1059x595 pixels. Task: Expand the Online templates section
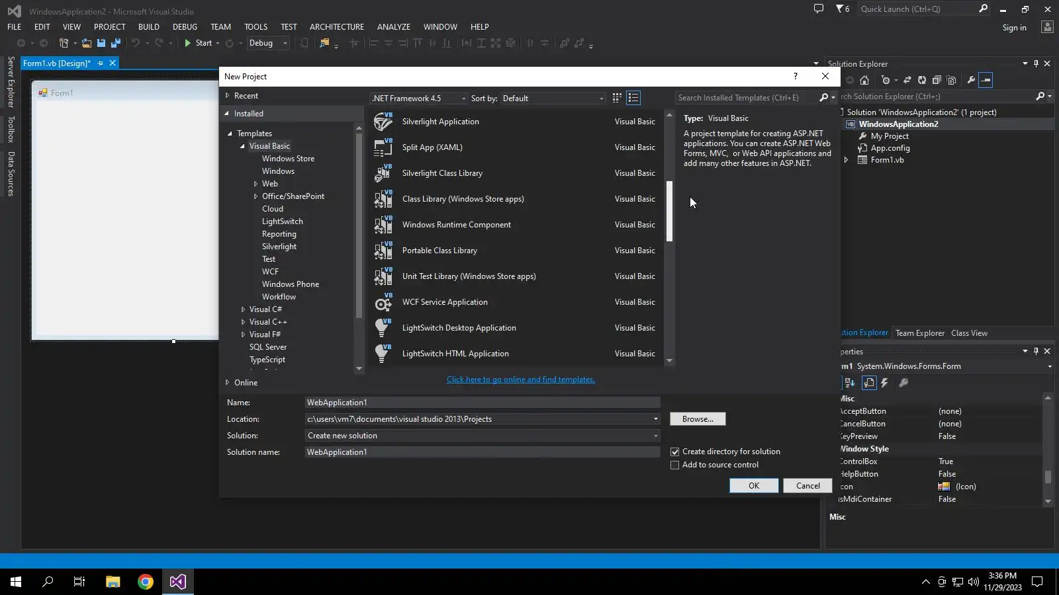click(227, 383)
